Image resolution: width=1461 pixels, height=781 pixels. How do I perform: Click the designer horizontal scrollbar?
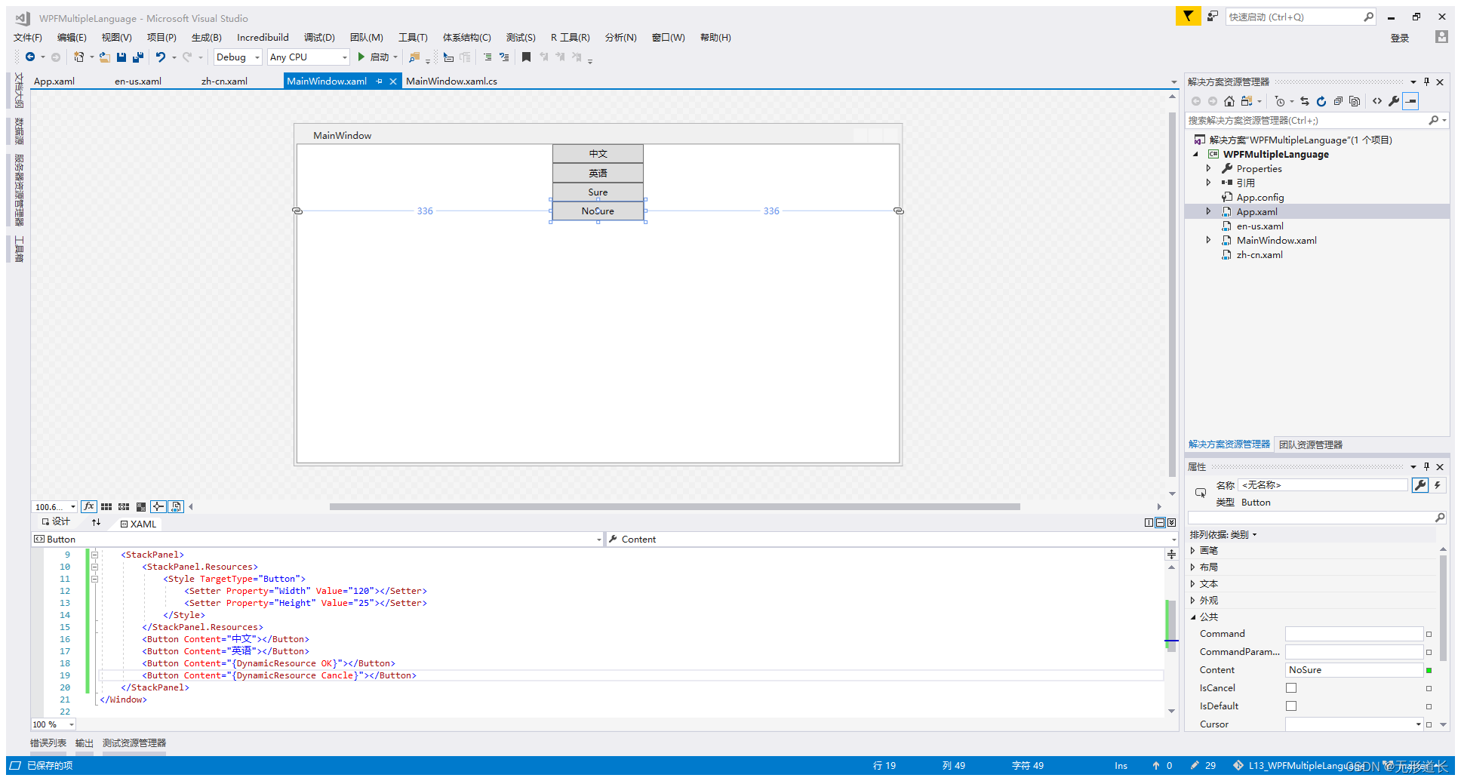tap(675, 506)
